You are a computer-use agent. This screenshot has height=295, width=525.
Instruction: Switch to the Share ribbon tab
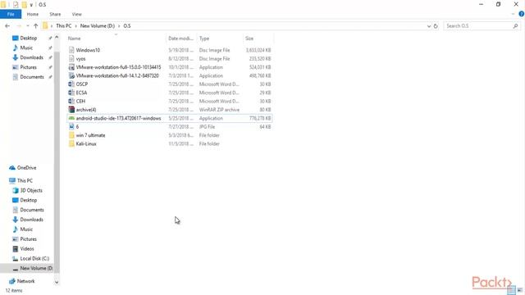coord(55,15)
